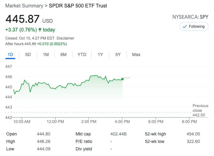Click the Market Summary breadcrumb link

coord(25,6)
